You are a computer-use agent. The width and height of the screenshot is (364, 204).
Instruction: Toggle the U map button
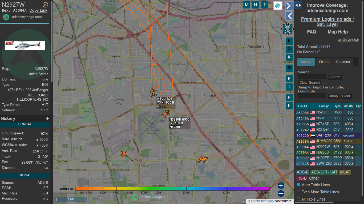tap(246, 5)
